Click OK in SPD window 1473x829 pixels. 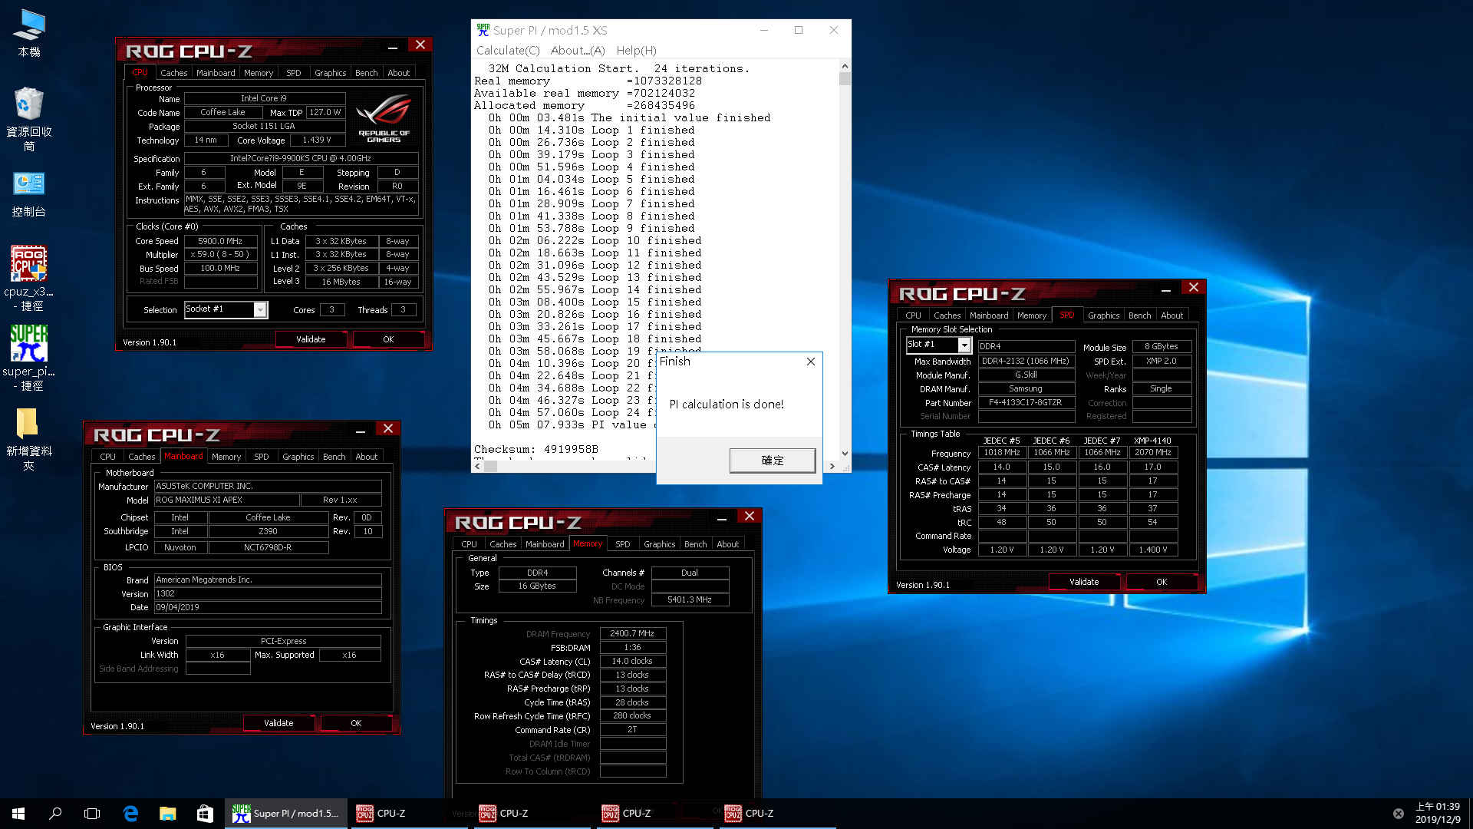click(x=1162, y=582)
